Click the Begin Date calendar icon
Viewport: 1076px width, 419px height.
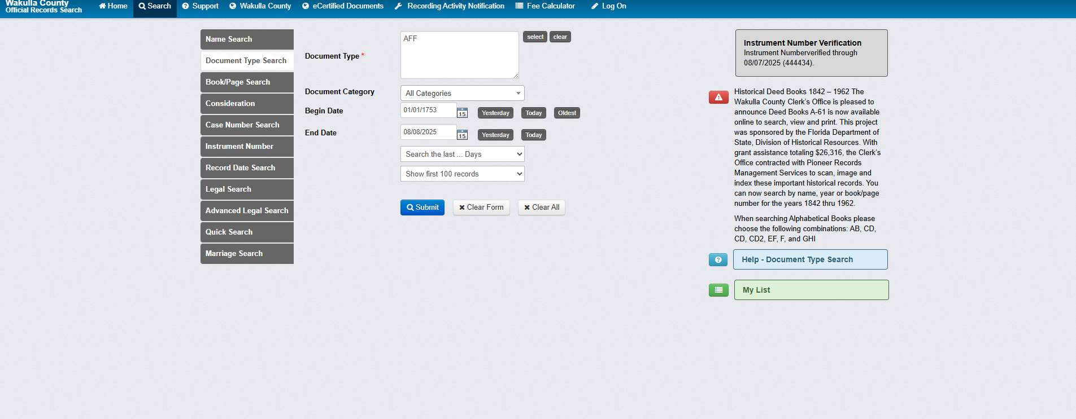click(462, 113)
